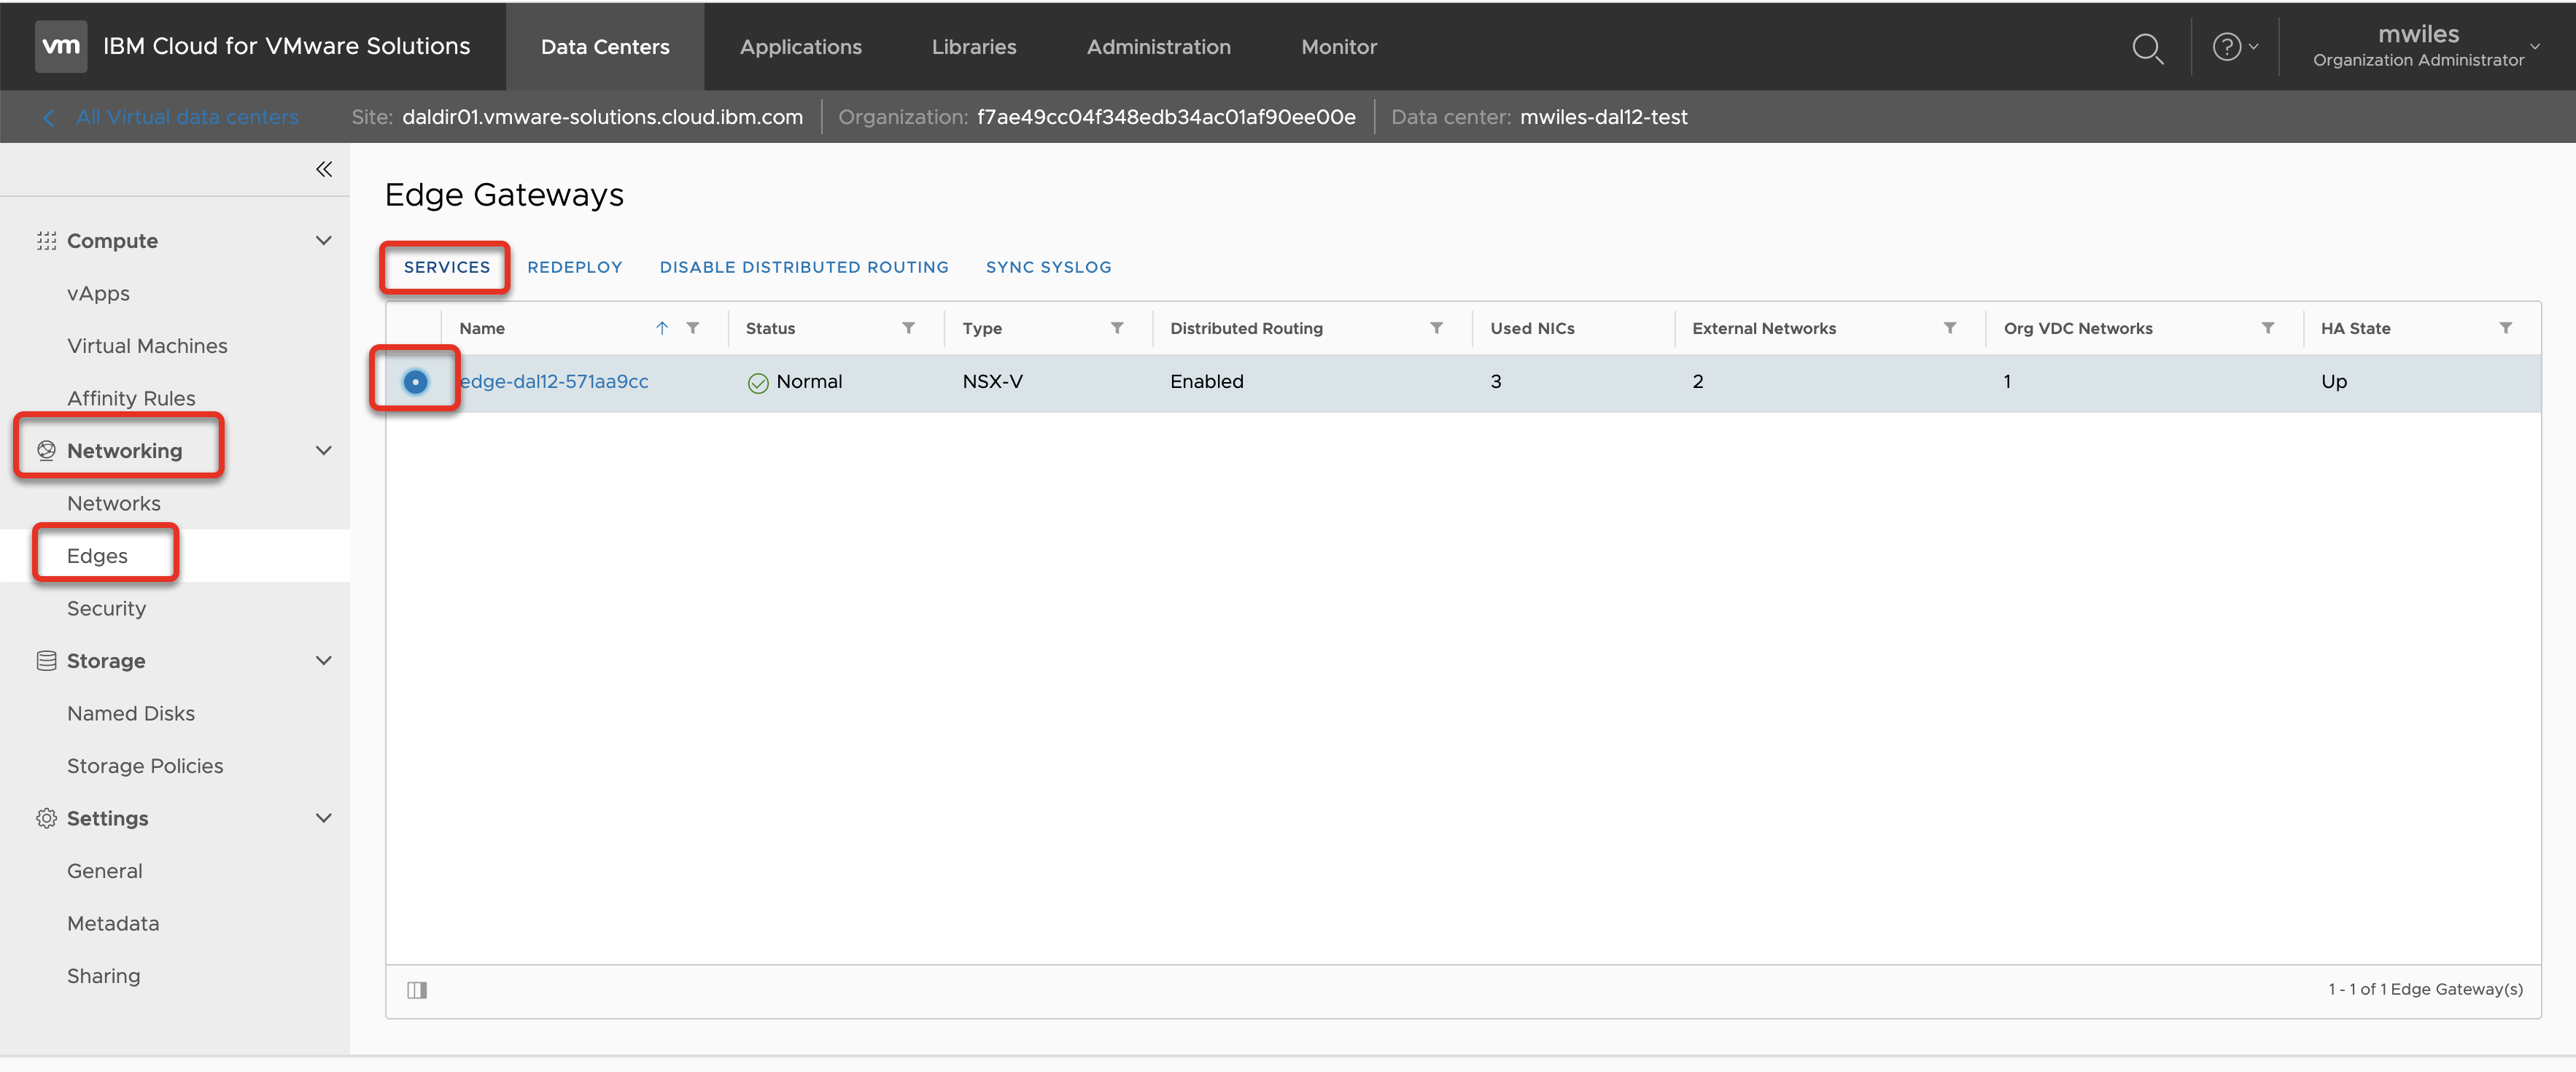Open the edge-dal12-571aa9cc gateway link

(554, 381)
